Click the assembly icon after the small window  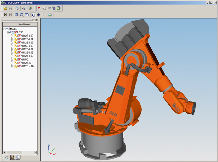point(49,8)
